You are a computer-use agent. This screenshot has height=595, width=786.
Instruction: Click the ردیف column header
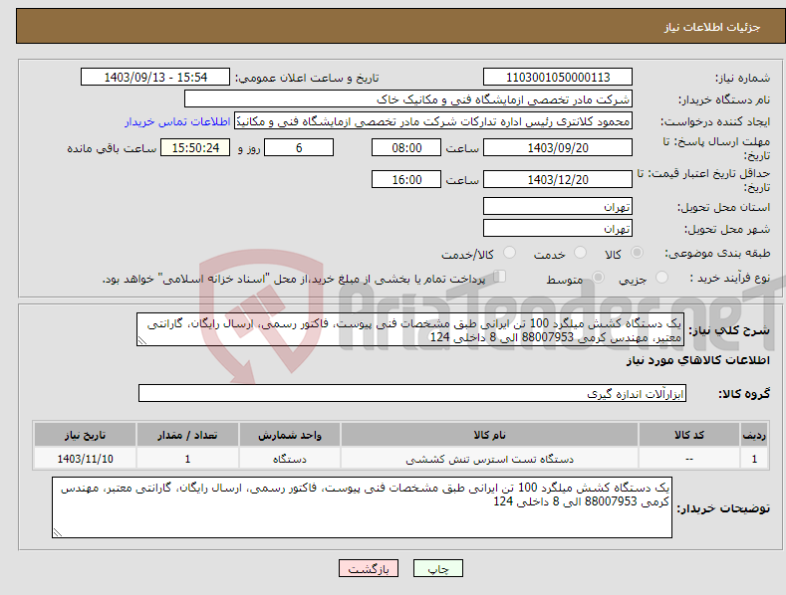754,435
